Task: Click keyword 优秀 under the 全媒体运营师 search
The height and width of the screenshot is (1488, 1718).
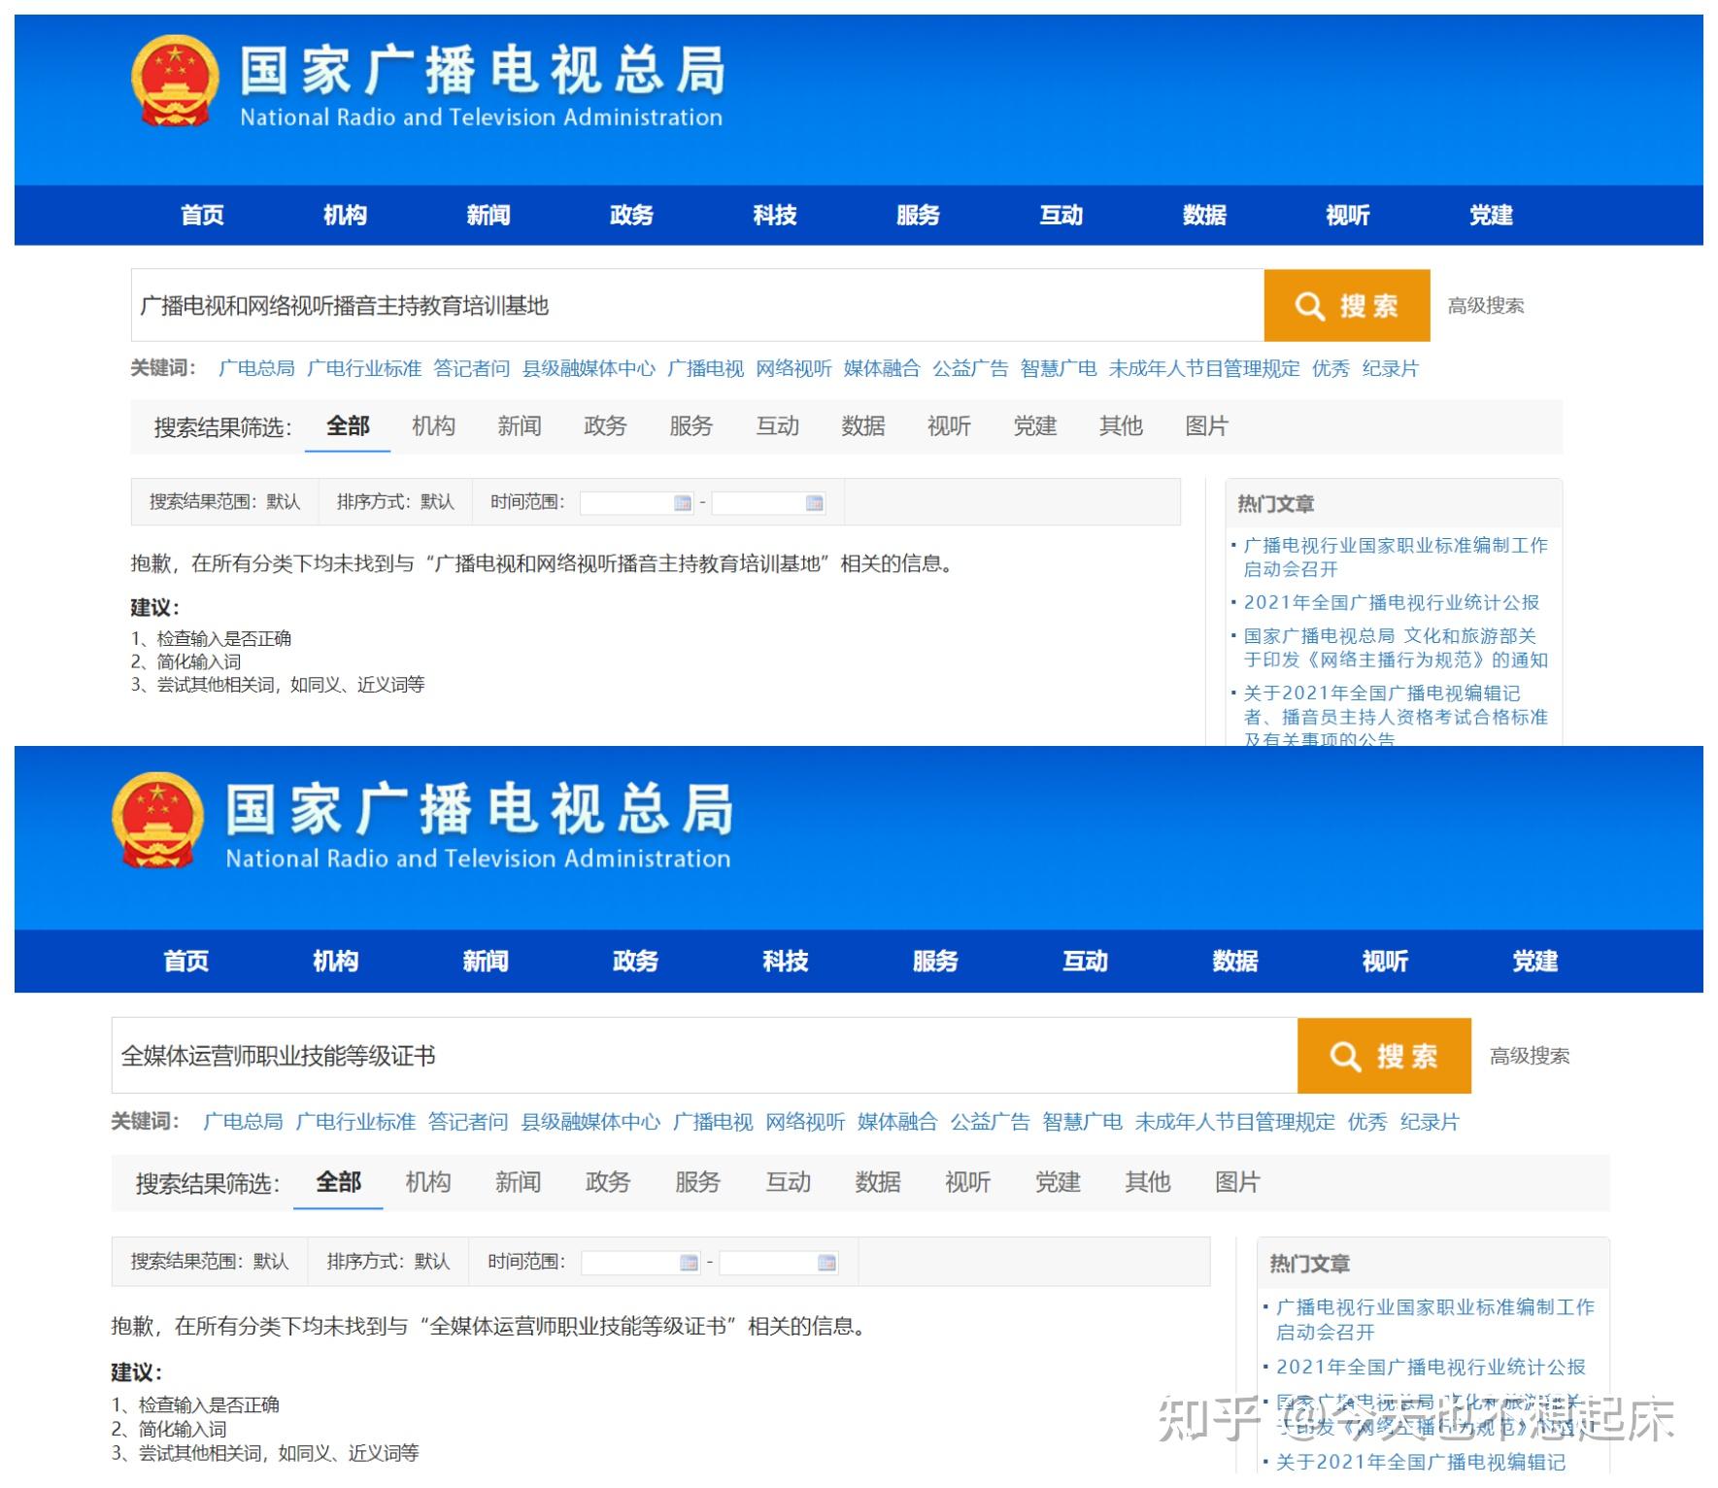Action: click(x=1367, y=1123)
